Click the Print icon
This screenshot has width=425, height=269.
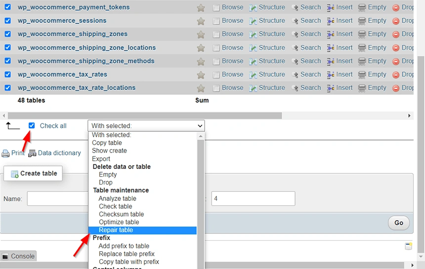point(6,154)
